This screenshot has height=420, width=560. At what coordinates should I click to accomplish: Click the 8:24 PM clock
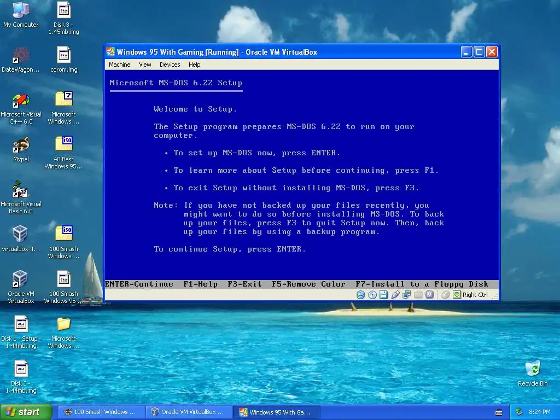coord(539,412)
